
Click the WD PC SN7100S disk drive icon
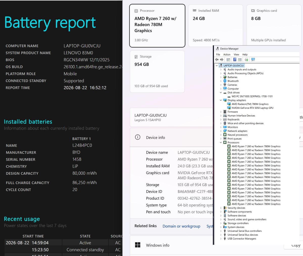click(x=229, y=96)
